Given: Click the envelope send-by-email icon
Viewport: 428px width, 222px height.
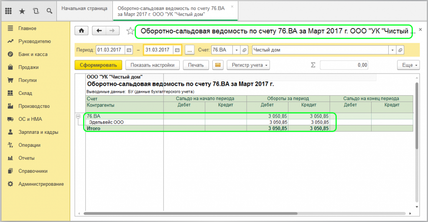Looking at the screenshot, I should point(217,65).
